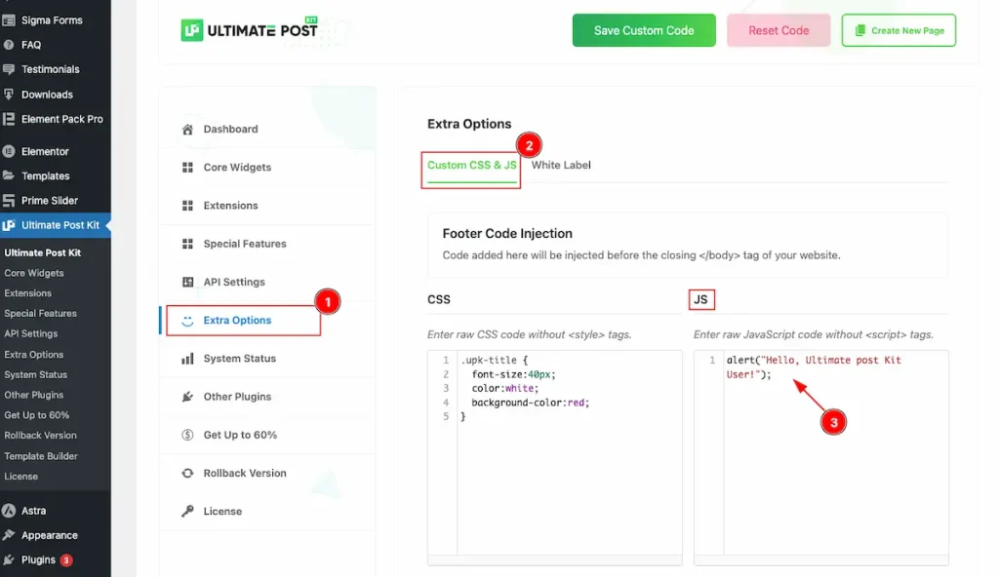The height and width of the screenshot is (577, 999).
Task: Click the FAQ question-mark icon
Action: tap(8, 45)
